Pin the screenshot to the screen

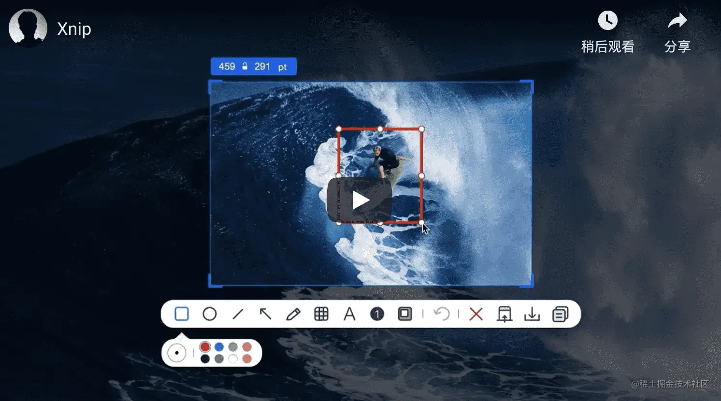tap(504, 314)
